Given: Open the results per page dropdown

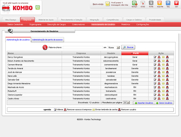Looking at the screenshot, I should (128, 102).
